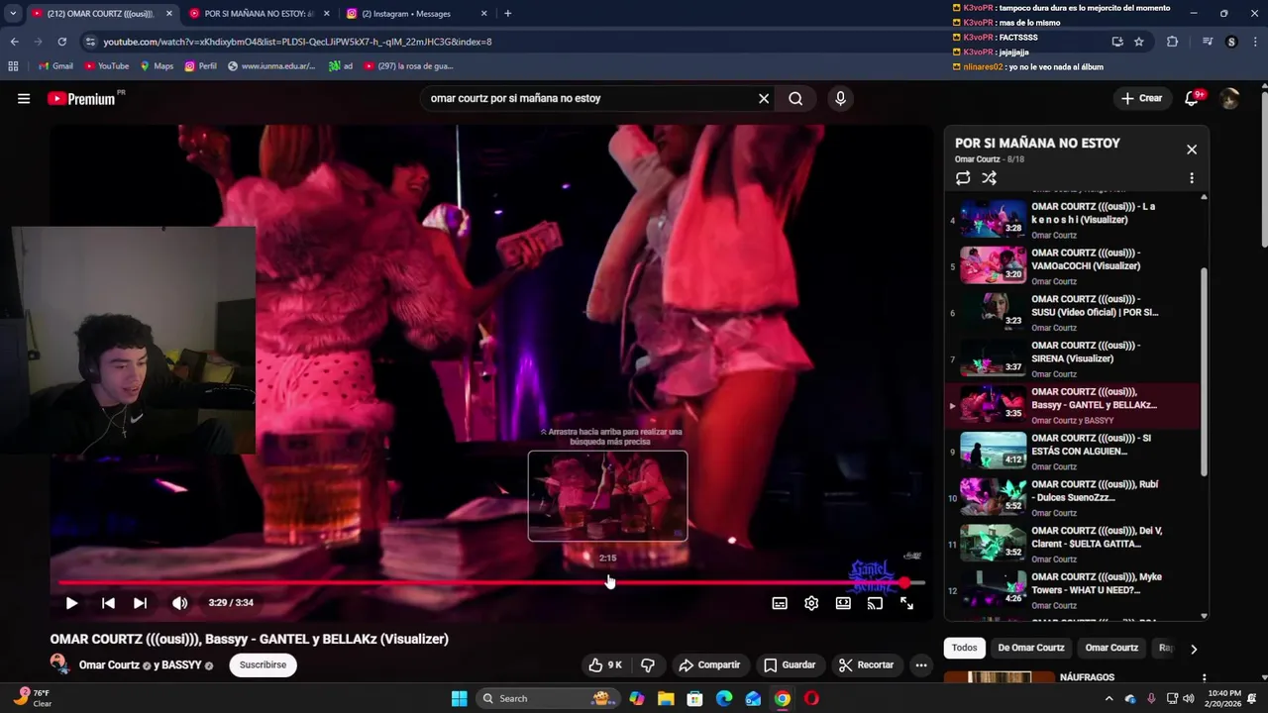Viewport: 1268px width, 713px height.
Task: Play playlist item WHAT U NEED?
Action: click(1073, 591)
